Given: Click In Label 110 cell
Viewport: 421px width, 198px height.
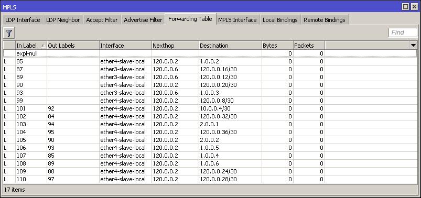Looking at the screenshot, I should [x=31, y=179].
